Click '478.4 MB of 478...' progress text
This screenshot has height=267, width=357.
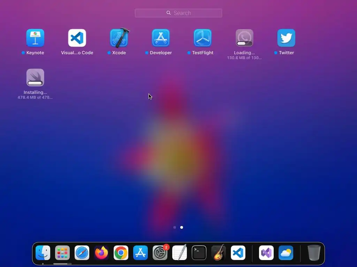coord(35,97)
